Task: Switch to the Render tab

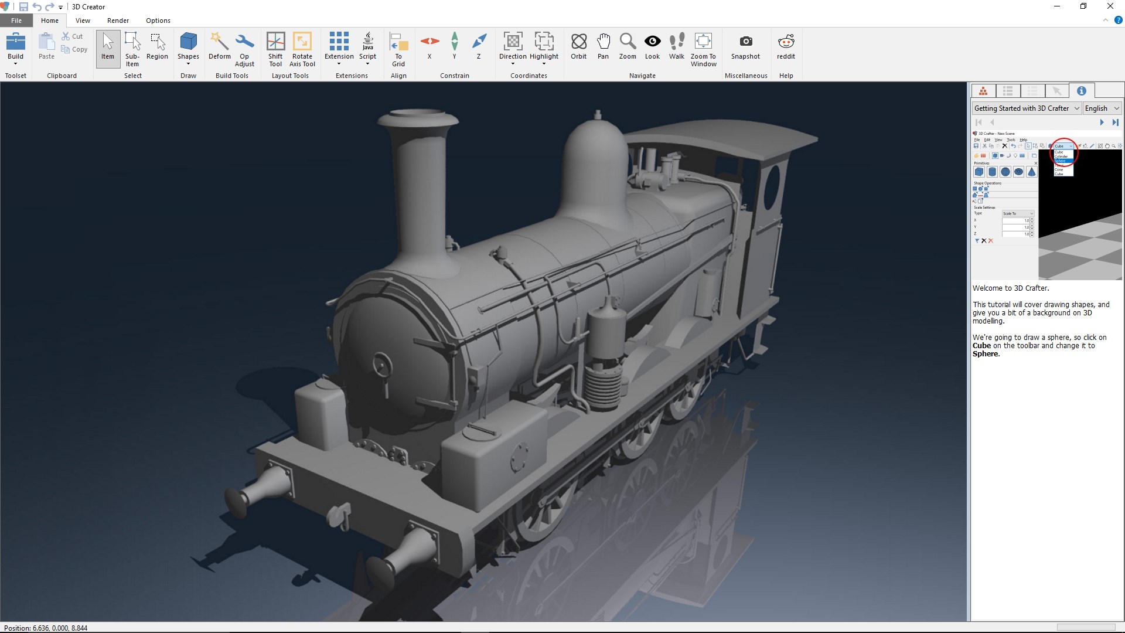Action: tap(118, 20)
